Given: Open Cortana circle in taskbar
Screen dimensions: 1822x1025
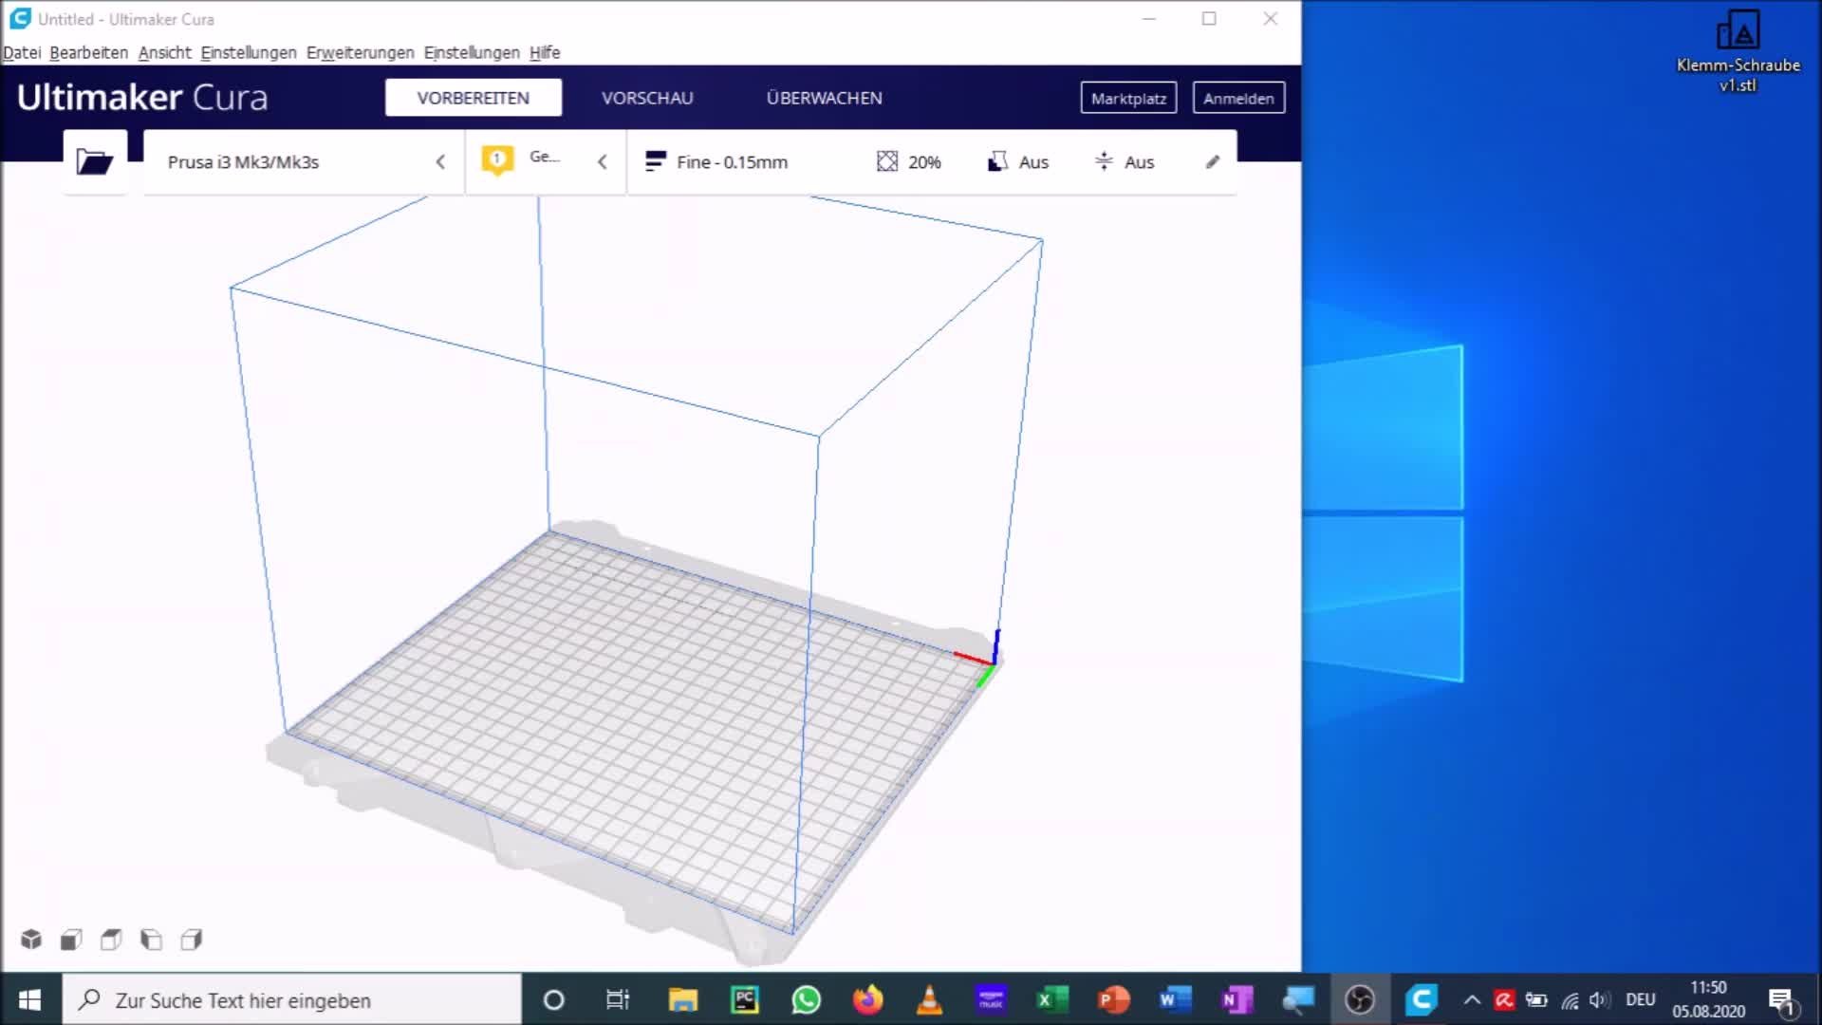Looking at the screenshot, I should coord(554,1000).
